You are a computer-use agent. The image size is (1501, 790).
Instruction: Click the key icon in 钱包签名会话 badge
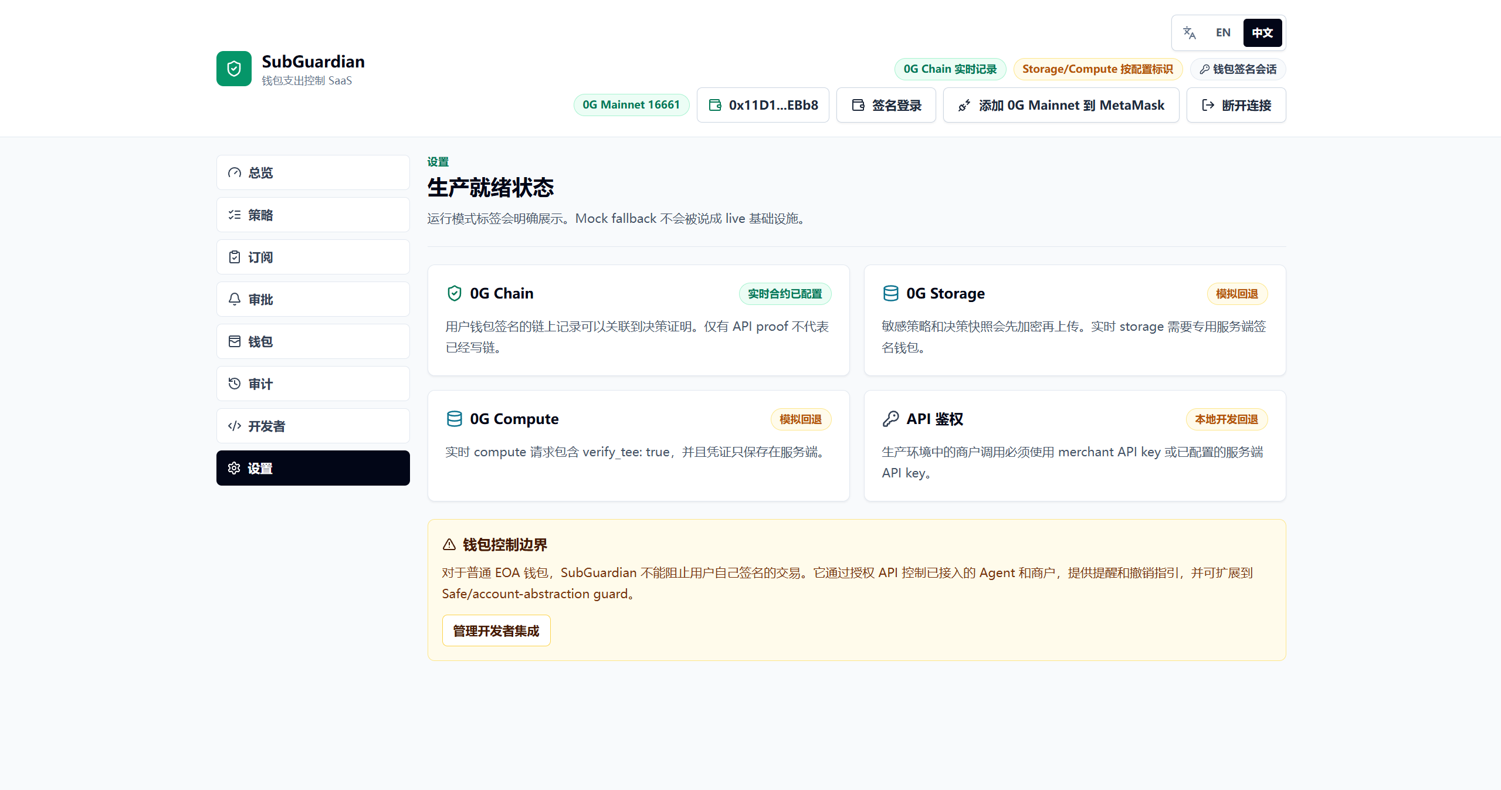(1204, 69)
